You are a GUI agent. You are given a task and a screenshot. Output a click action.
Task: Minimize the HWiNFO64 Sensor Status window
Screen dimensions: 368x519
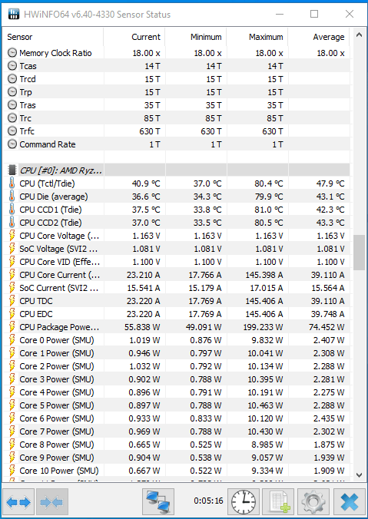280,14
